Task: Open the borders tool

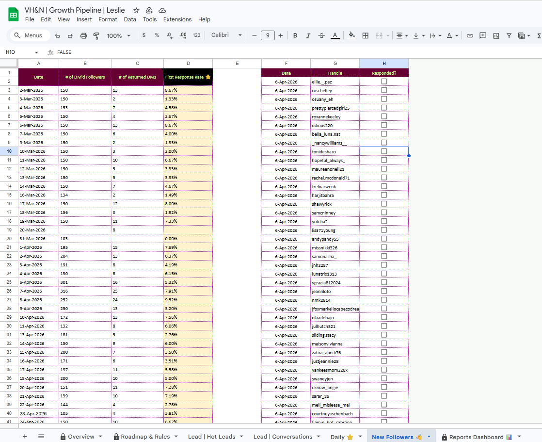Action: point(366,35)
